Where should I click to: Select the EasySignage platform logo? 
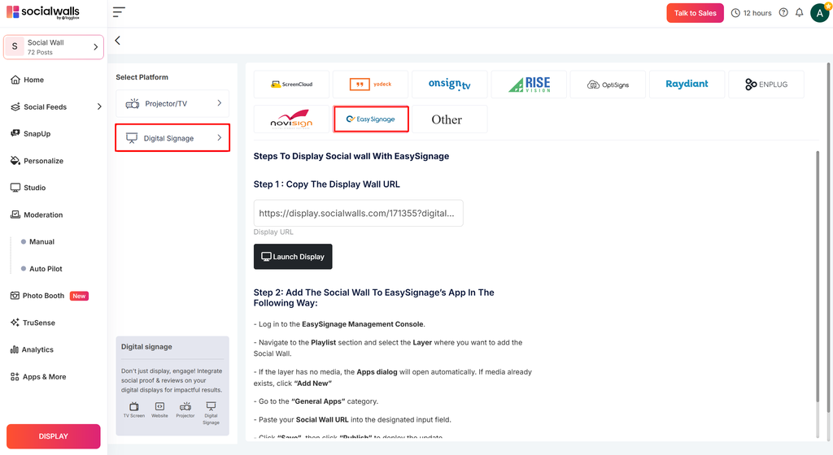[371, 119]
